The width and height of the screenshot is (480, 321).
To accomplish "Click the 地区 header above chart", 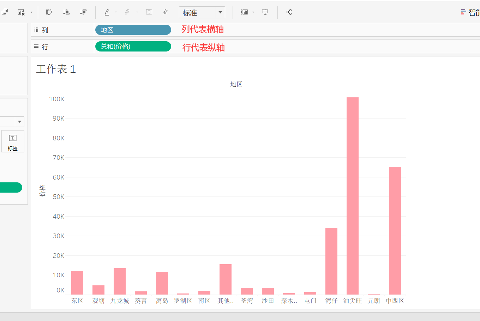I will point(236,84).
